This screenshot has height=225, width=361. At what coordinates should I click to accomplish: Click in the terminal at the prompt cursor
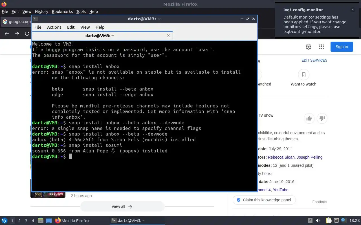point(70,156)
